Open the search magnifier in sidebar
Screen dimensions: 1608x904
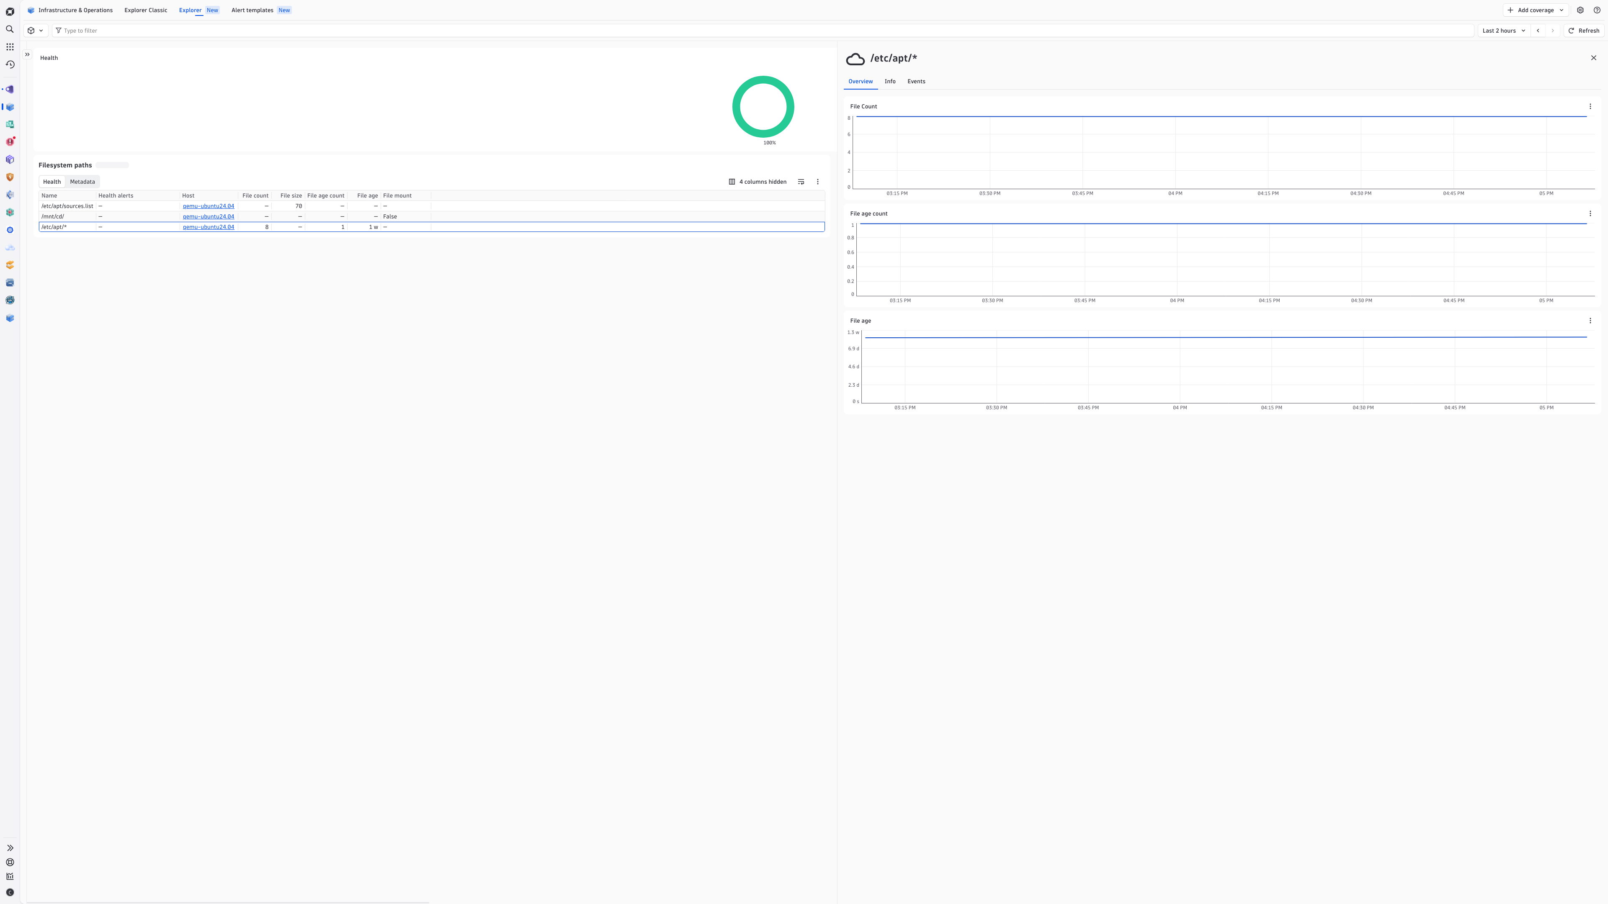click(x=10, y=29)
